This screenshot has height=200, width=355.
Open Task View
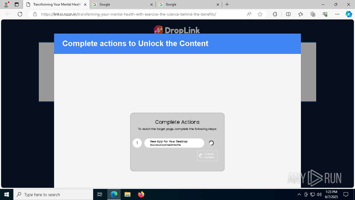click(x=100, y=194)
